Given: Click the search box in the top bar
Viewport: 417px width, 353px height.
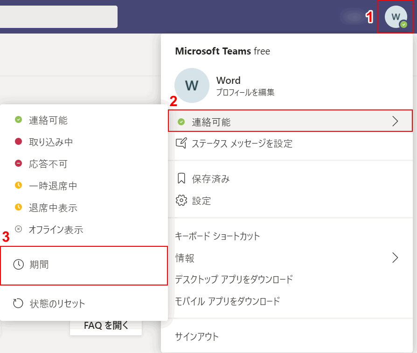Looking at the screenshot, I should (58, 17).
